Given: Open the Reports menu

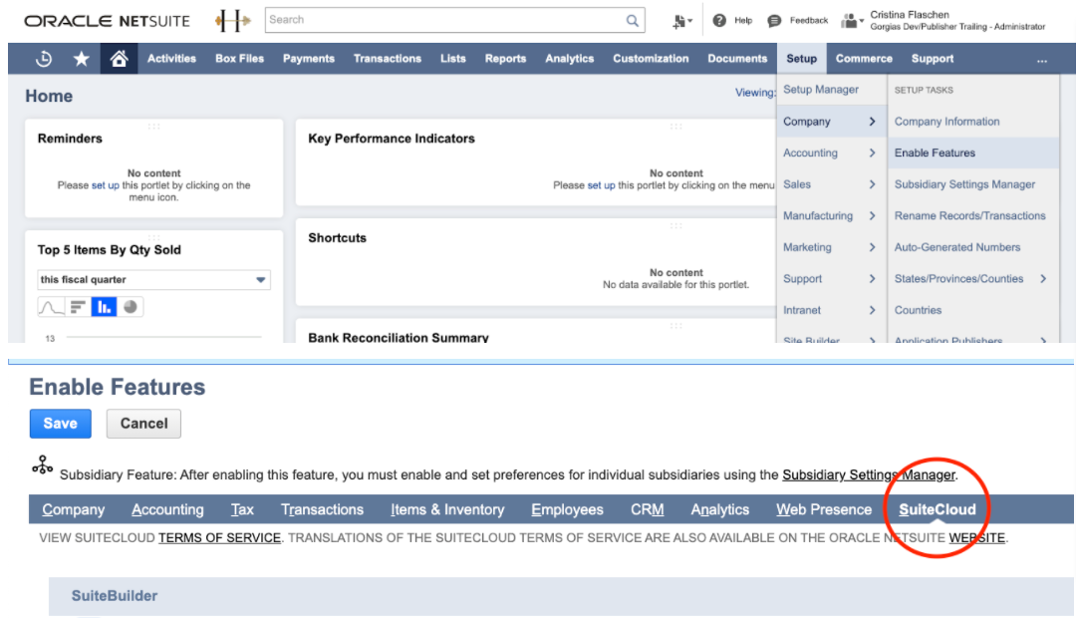Looking at the screenshot, I should pyautogui.click(x=506, y=59).
